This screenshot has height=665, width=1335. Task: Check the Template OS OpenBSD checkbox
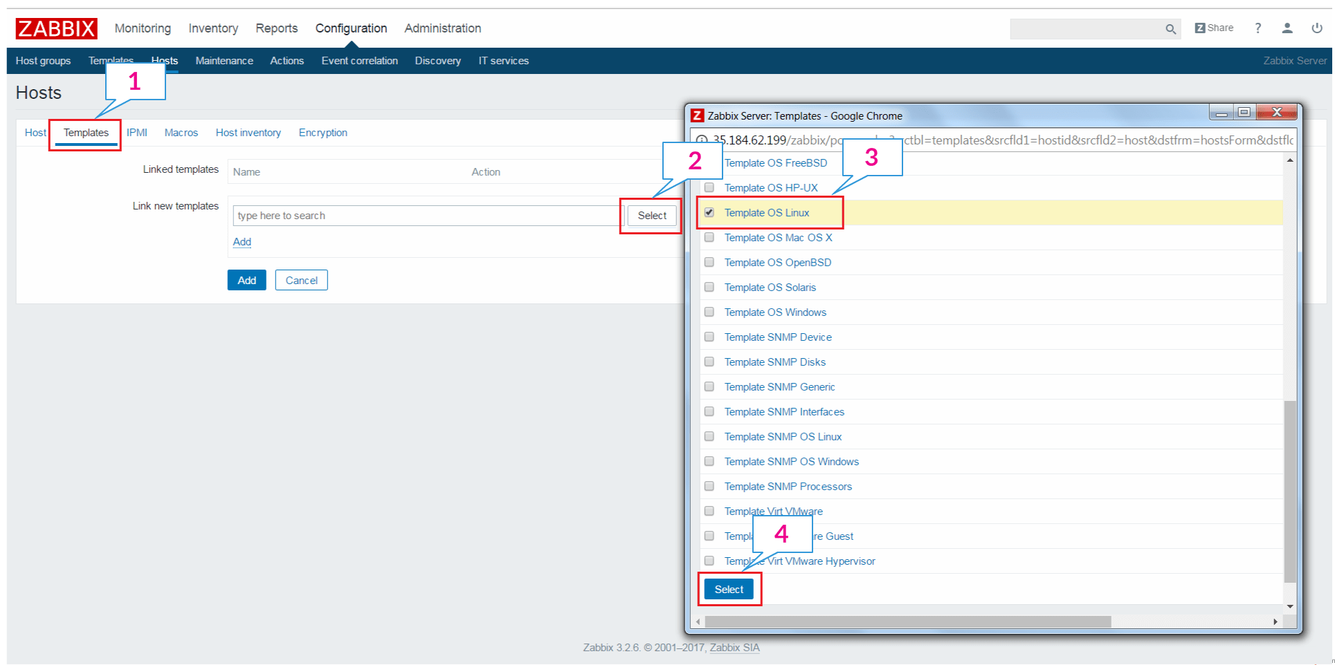(709, 262)
